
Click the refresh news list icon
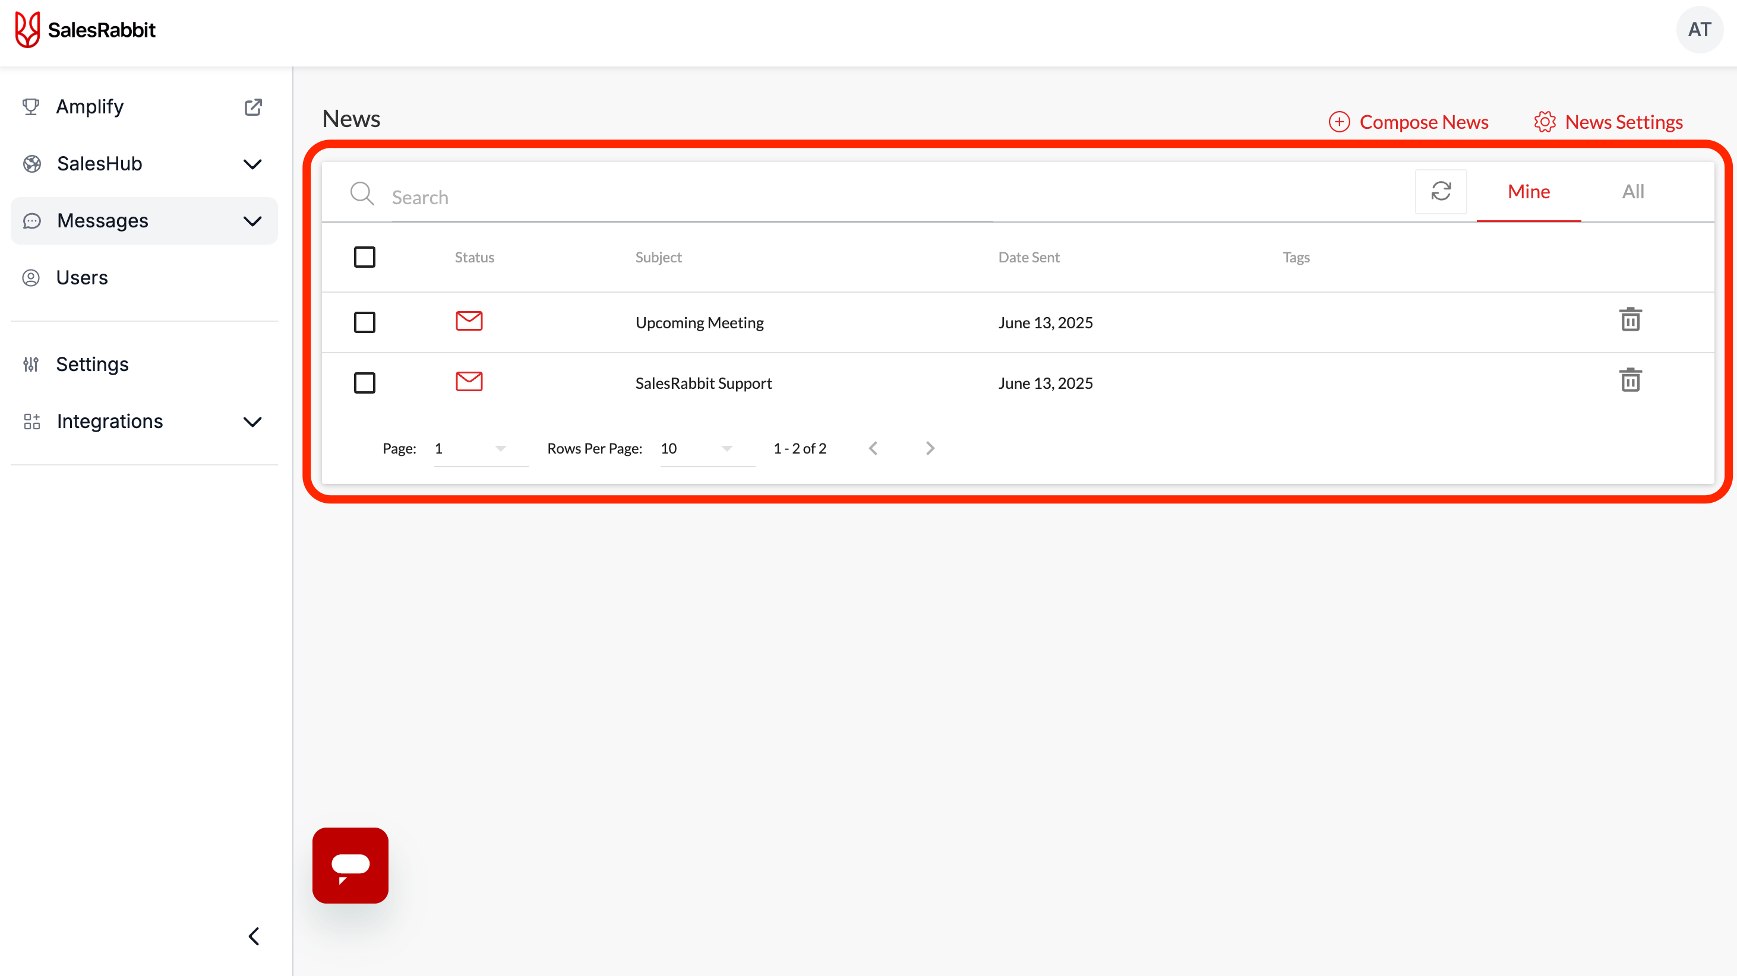1441,191
